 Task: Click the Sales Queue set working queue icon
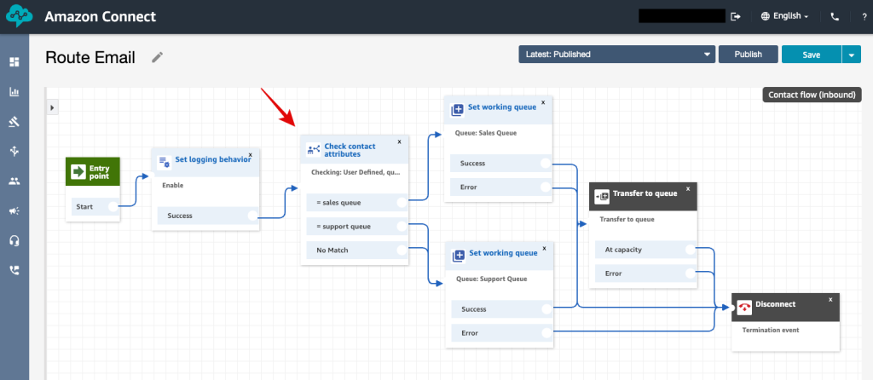pos(457,110)
